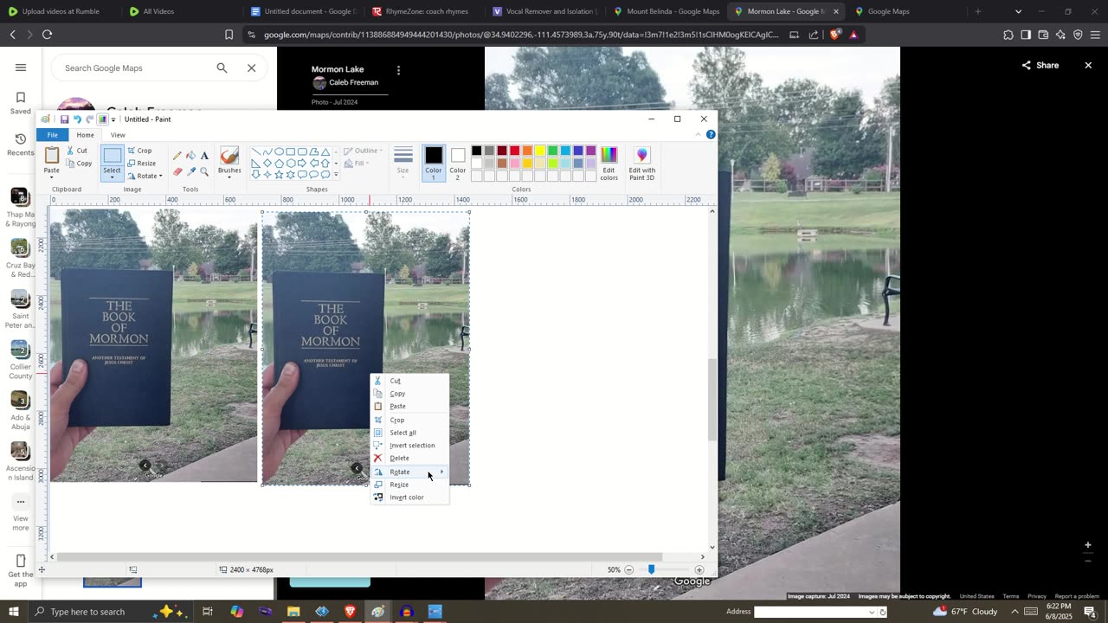Open the Edit colors dialog
Viewport: 1108px width, 623px height.
[x=609, y=164]
